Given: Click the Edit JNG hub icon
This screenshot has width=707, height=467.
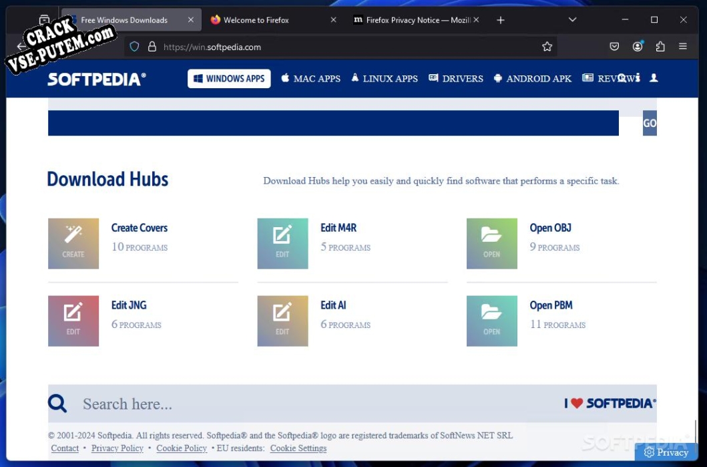Looking at the screenshot, I should (x=73, y=321).
